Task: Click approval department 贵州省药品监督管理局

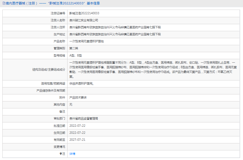Action: point(84,119)
